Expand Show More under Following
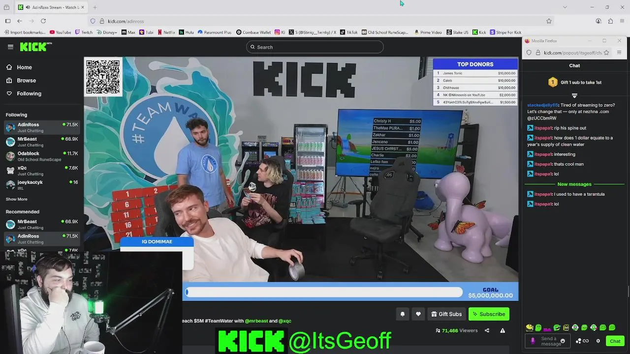 point(17,199)
